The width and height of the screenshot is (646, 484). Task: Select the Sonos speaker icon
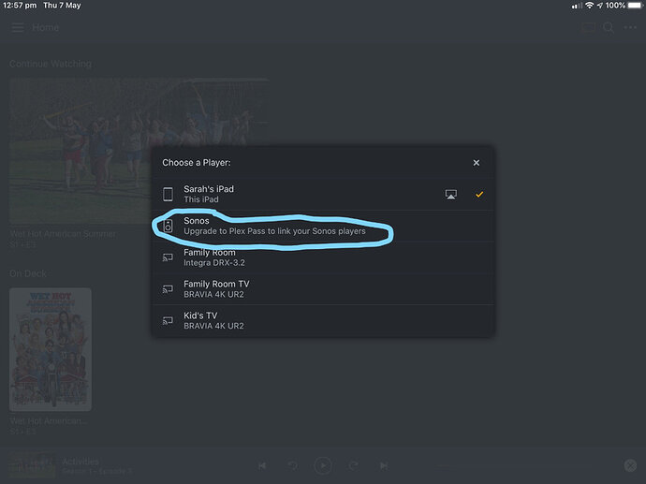click(x=168, y=226)
